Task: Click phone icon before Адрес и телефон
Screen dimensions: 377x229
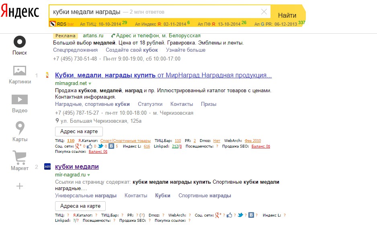Action: [113, 36]
